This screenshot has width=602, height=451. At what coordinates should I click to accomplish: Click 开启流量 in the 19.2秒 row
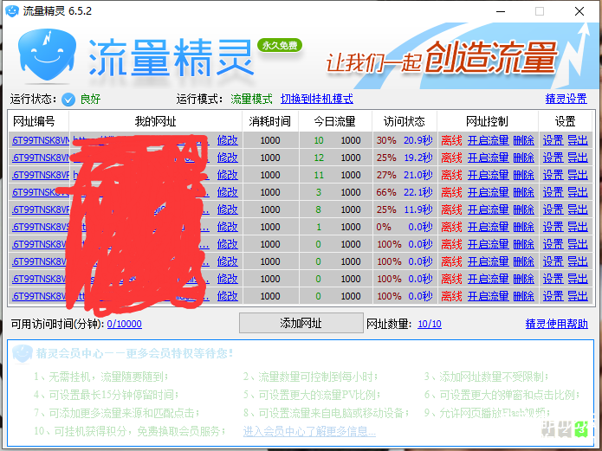[488, 158]
